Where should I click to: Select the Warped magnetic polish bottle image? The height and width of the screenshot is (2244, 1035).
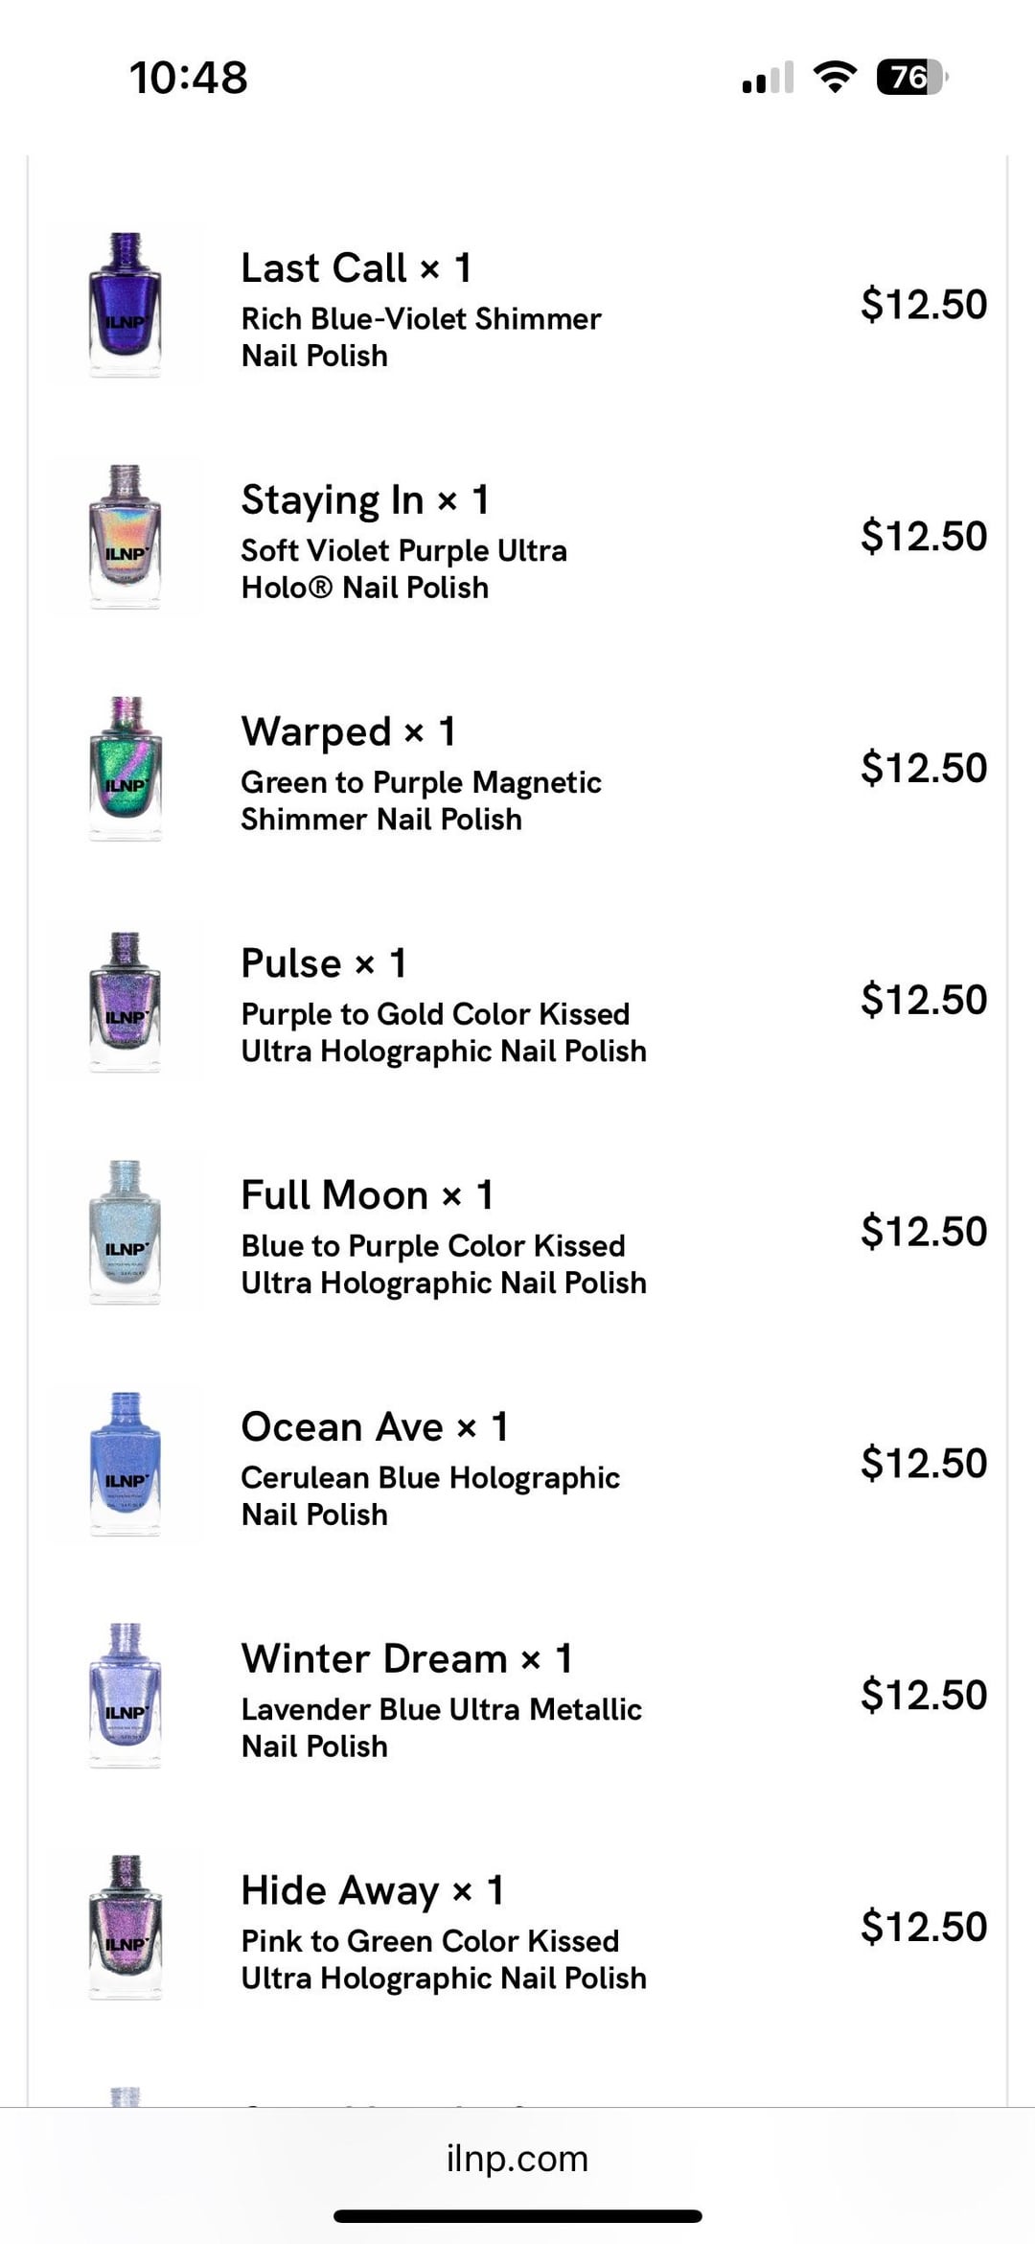[x=126, y=768]
